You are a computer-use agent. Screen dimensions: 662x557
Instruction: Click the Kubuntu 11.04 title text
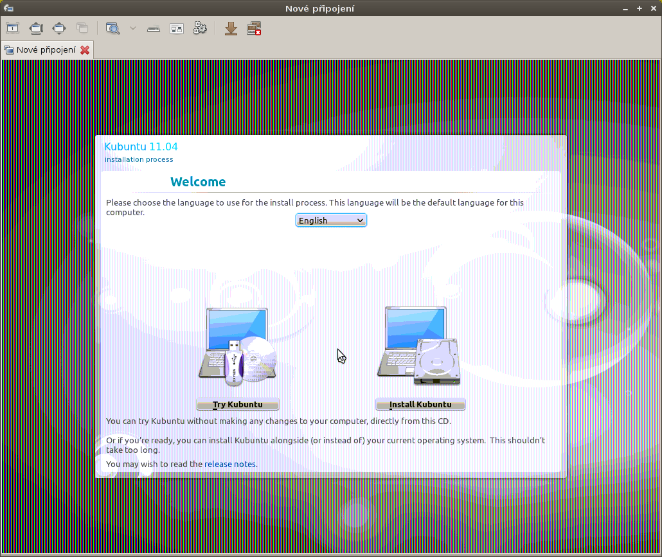click(x=141, y=146)
